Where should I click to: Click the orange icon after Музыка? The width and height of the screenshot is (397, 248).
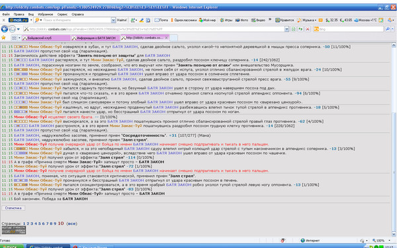coord(320,20)
